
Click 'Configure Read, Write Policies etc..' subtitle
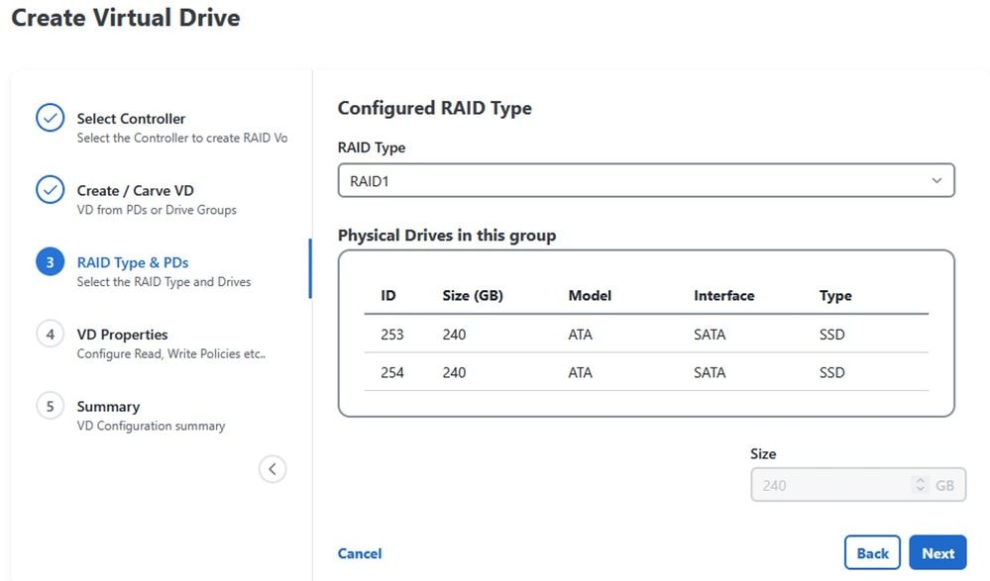pyautogui.click(x=171, y=354)
